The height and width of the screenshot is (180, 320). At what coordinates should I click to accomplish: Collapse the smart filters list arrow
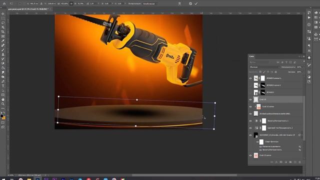[x=302, y=135]
